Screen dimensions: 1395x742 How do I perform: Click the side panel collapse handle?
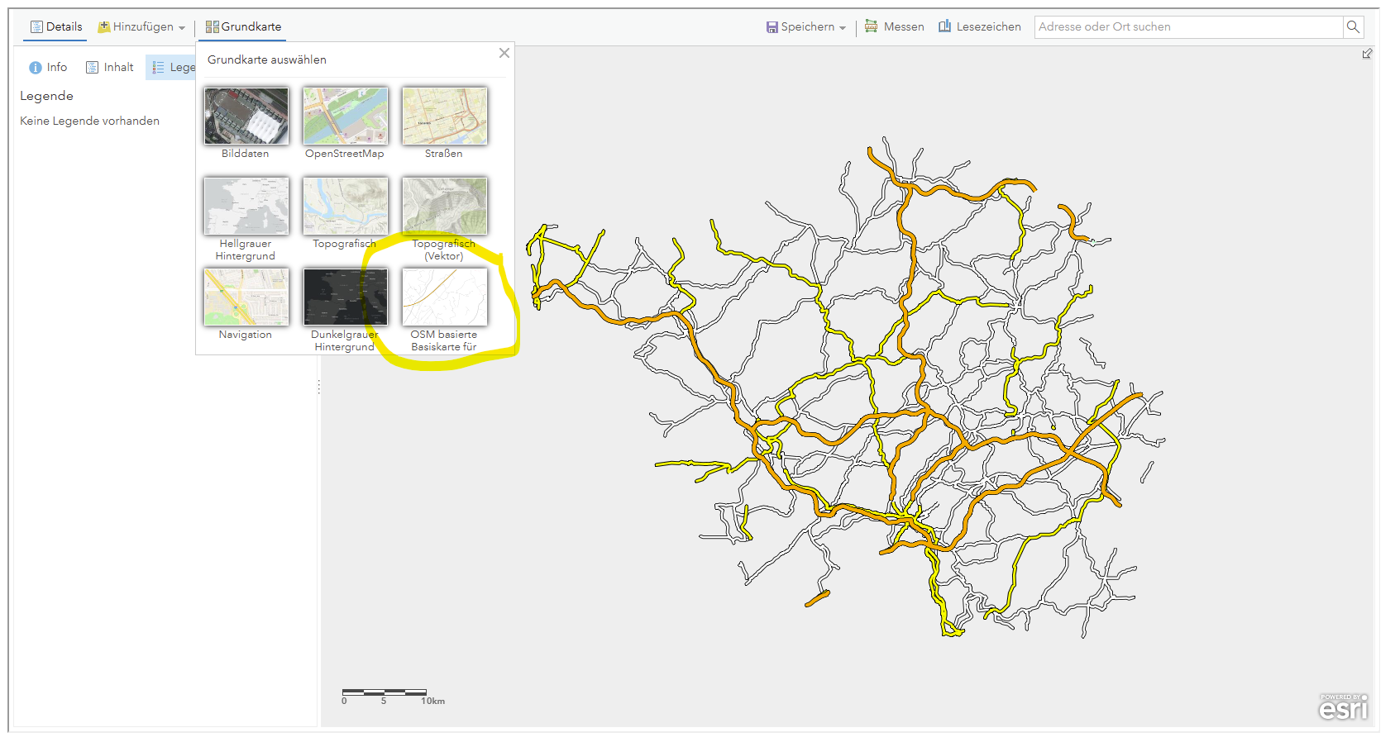pos(319,387)
